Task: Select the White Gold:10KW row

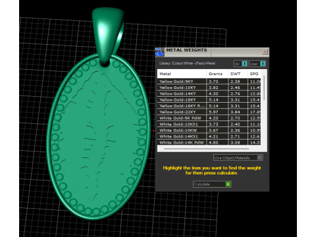Action: click(209, 130)
